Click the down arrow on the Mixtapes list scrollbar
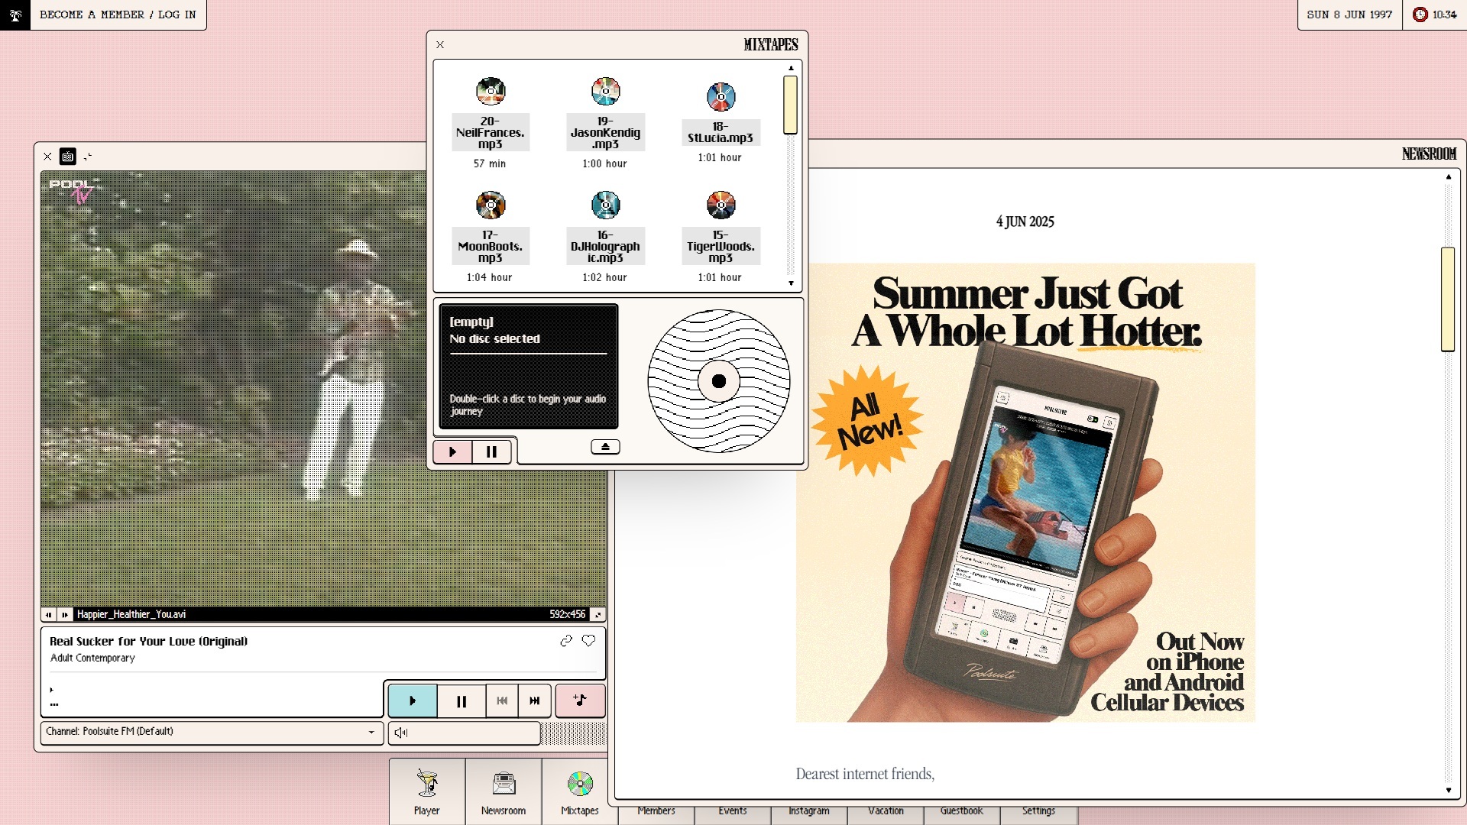This screenshot has height=825, width=1467. coord(791,283)
